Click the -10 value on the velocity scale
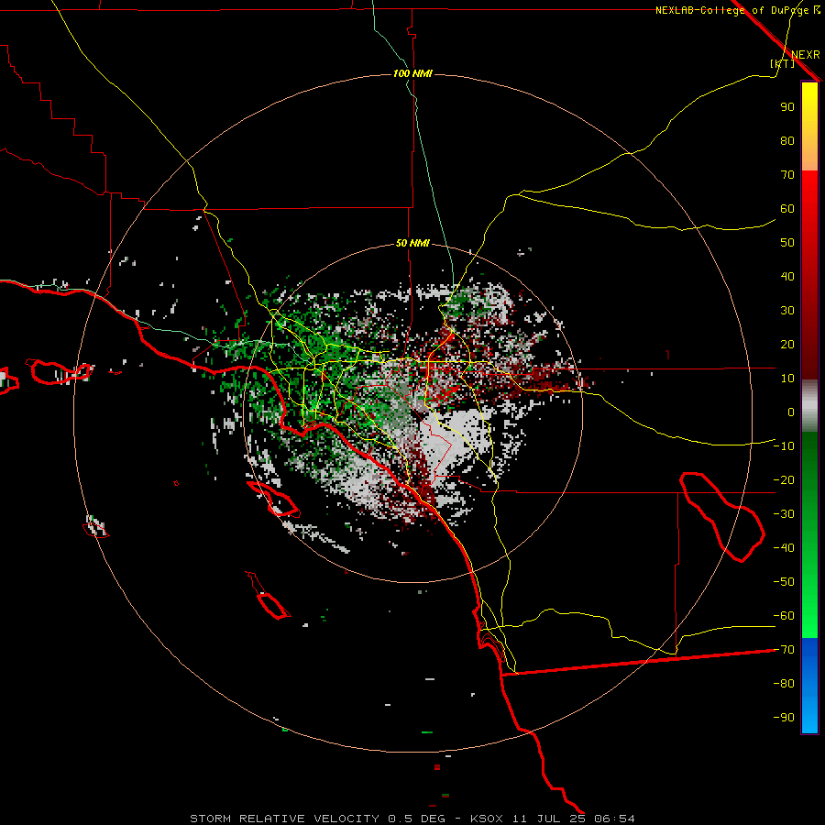The width and height of the screenshot is (825, 825). (784, 446)
